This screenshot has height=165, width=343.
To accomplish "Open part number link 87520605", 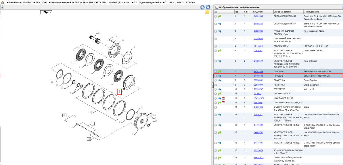I will pyautogui.click(x=258, y=31).
